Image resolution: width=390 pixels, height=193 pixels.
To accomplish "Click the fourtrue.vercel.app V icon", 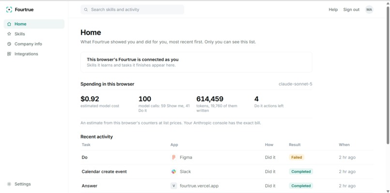I will pyautogui.click(x=174, y=186).
